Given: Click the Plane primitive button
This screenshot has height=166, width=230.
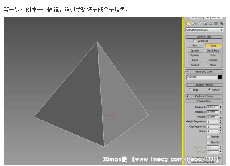Looking at the screenshot, I should [213, 65].
